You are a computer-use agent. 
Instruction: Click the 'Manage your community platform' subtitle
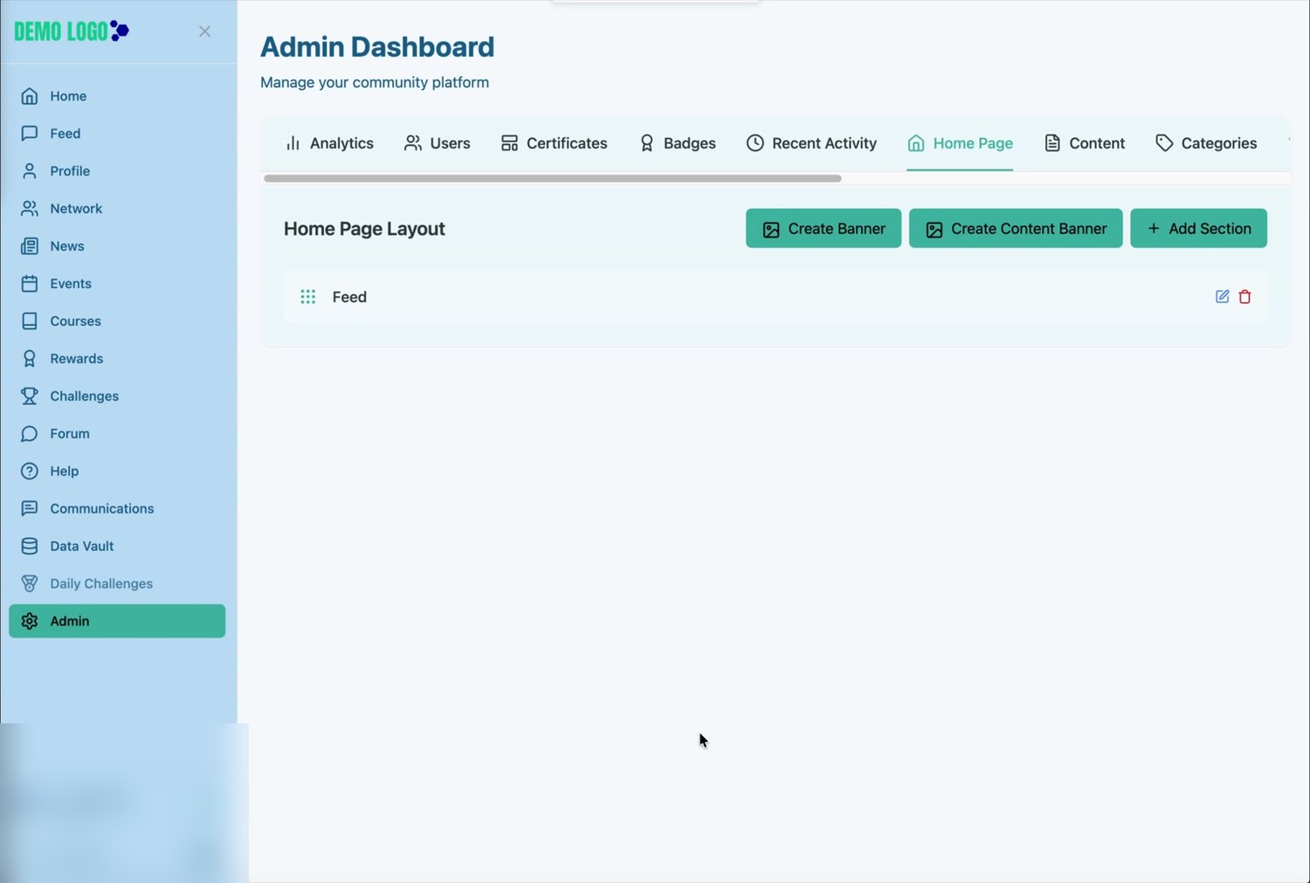(x=375, y=83)
